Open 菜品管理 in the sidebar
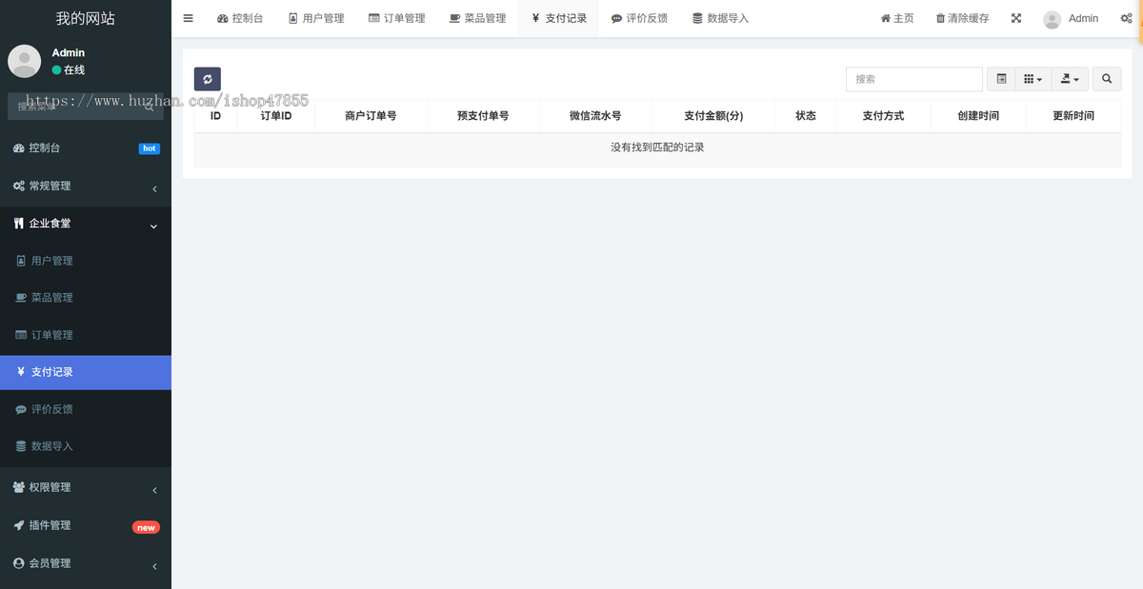 coord(86,298)
